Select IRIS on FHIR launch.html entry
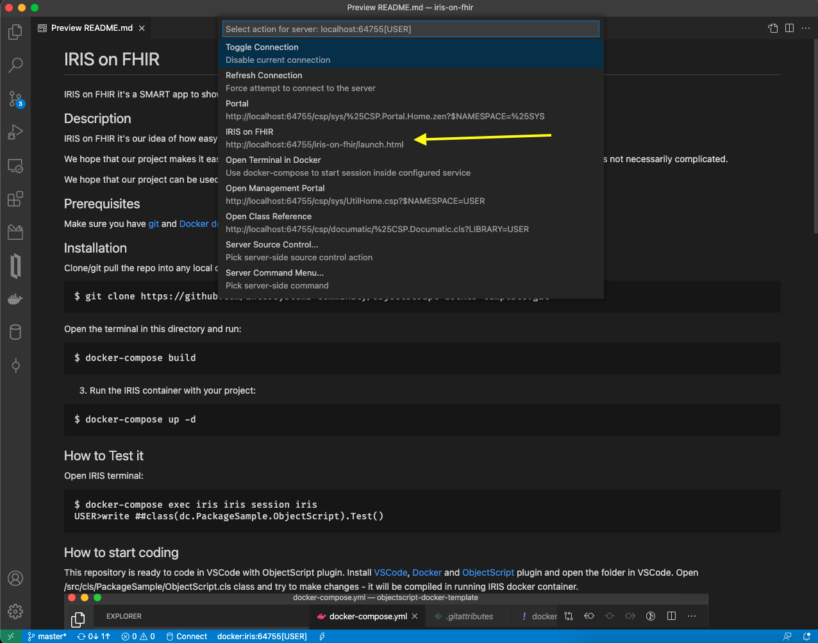 click(410, 138)
